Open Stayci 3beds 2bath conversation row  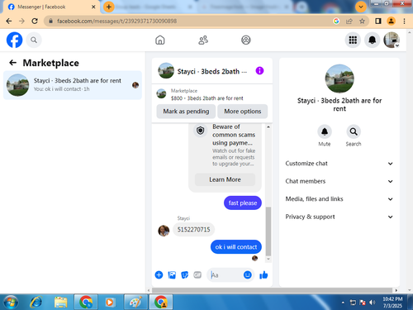(73, 85)
